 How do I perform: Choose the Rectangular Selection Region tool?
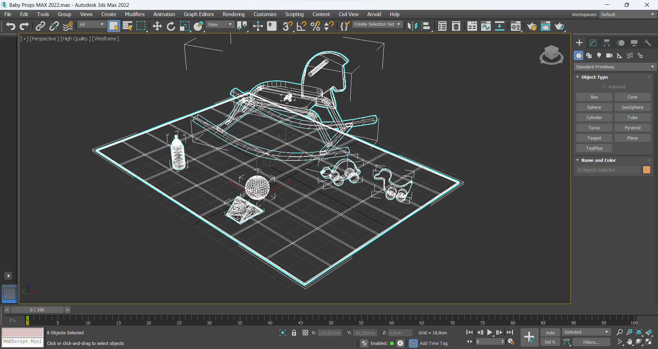tap(141, 26)
